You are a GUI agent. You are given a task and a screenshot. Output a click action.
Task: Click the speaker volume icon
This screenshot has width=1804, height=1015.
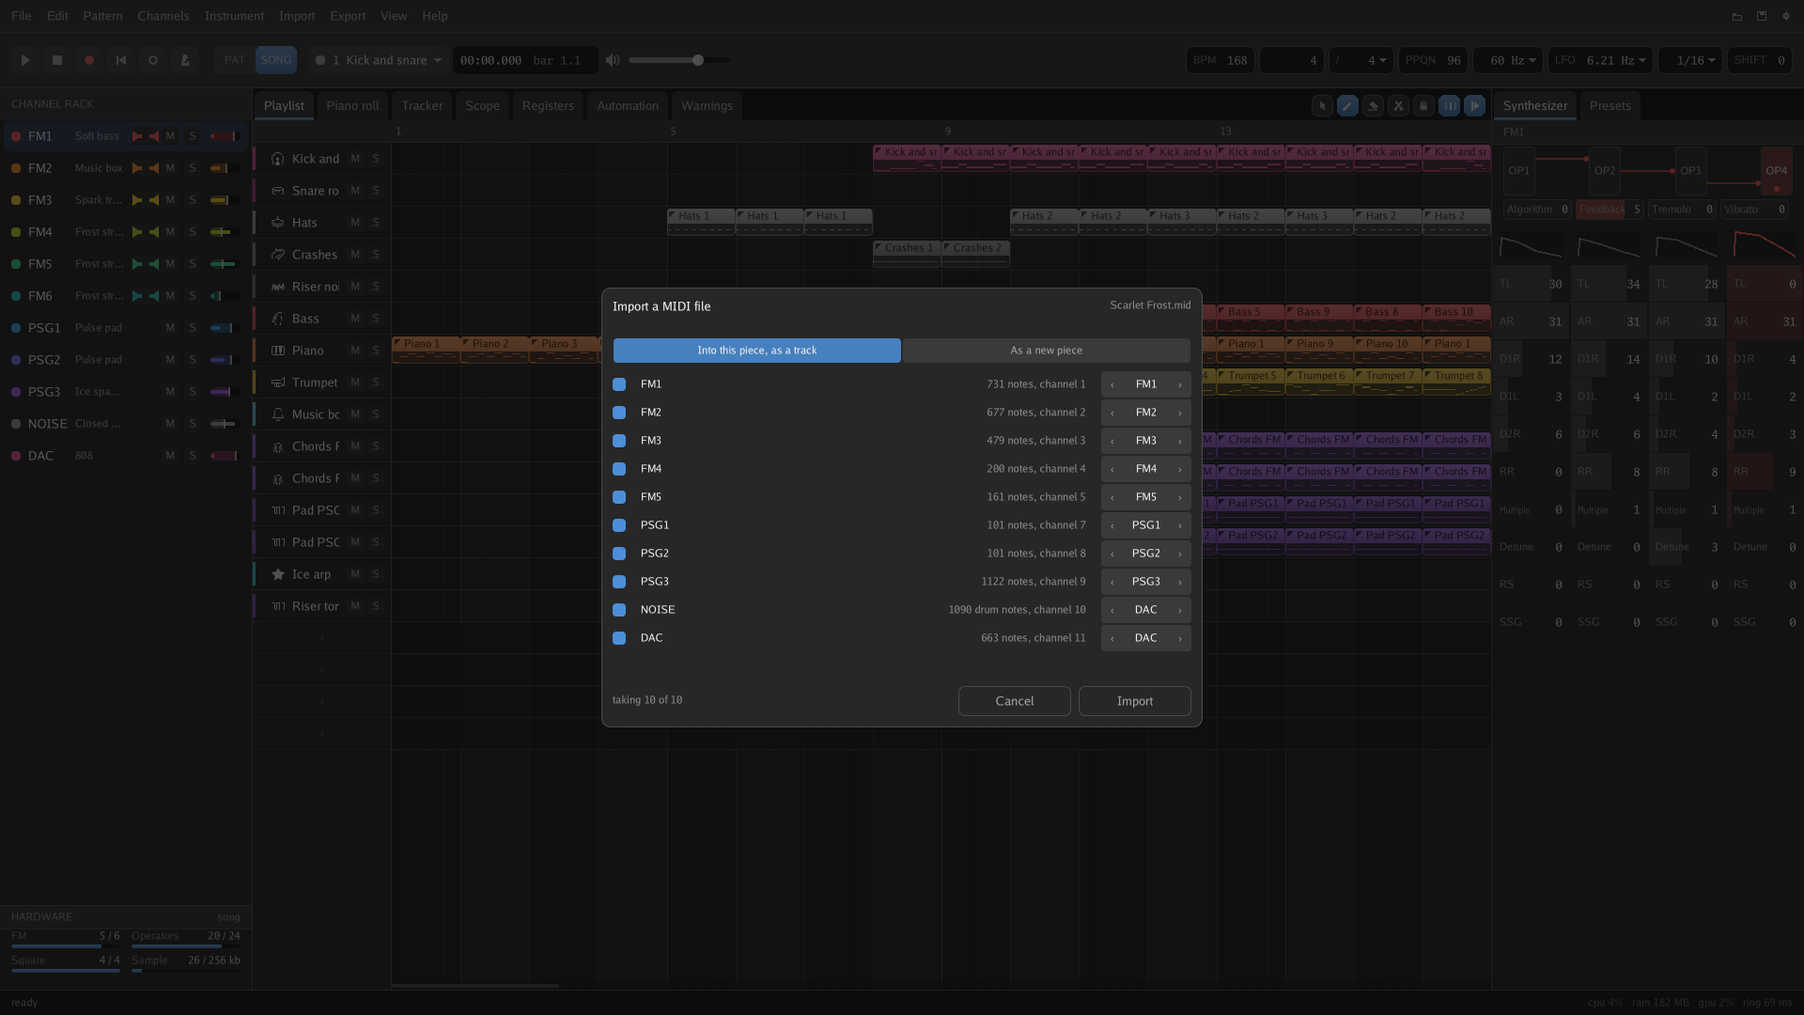pos(613,60)
